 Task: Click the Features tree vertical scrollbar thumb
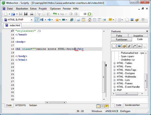click(x=146, y=81)
